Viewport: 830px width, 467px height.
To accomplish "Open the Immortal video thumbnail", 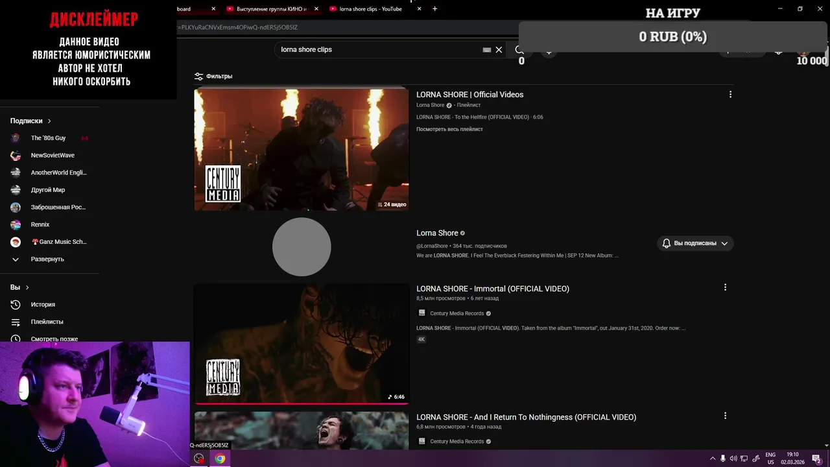I will 302,344.
